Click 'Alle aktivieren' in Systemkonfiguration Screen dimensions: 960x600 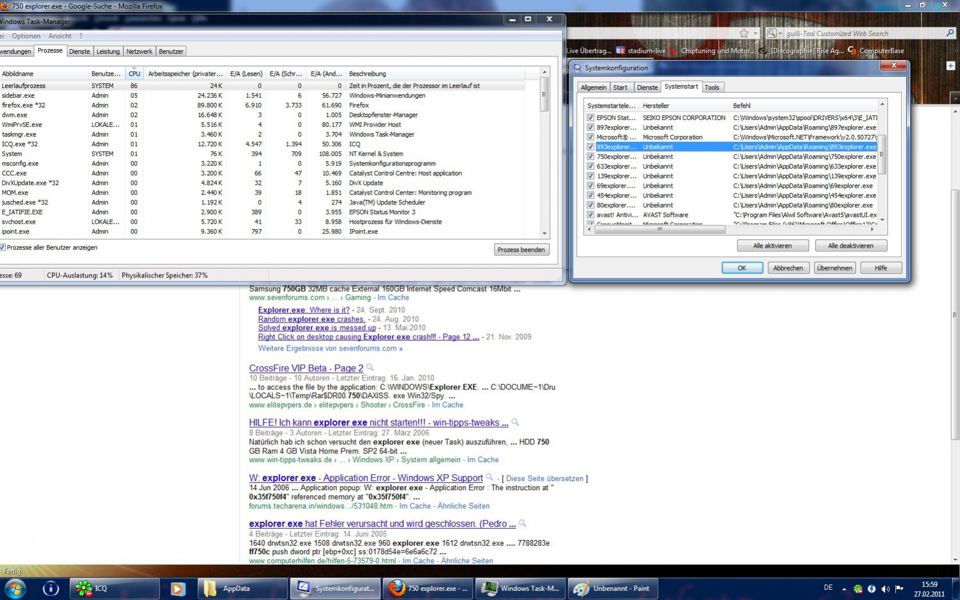772,246
